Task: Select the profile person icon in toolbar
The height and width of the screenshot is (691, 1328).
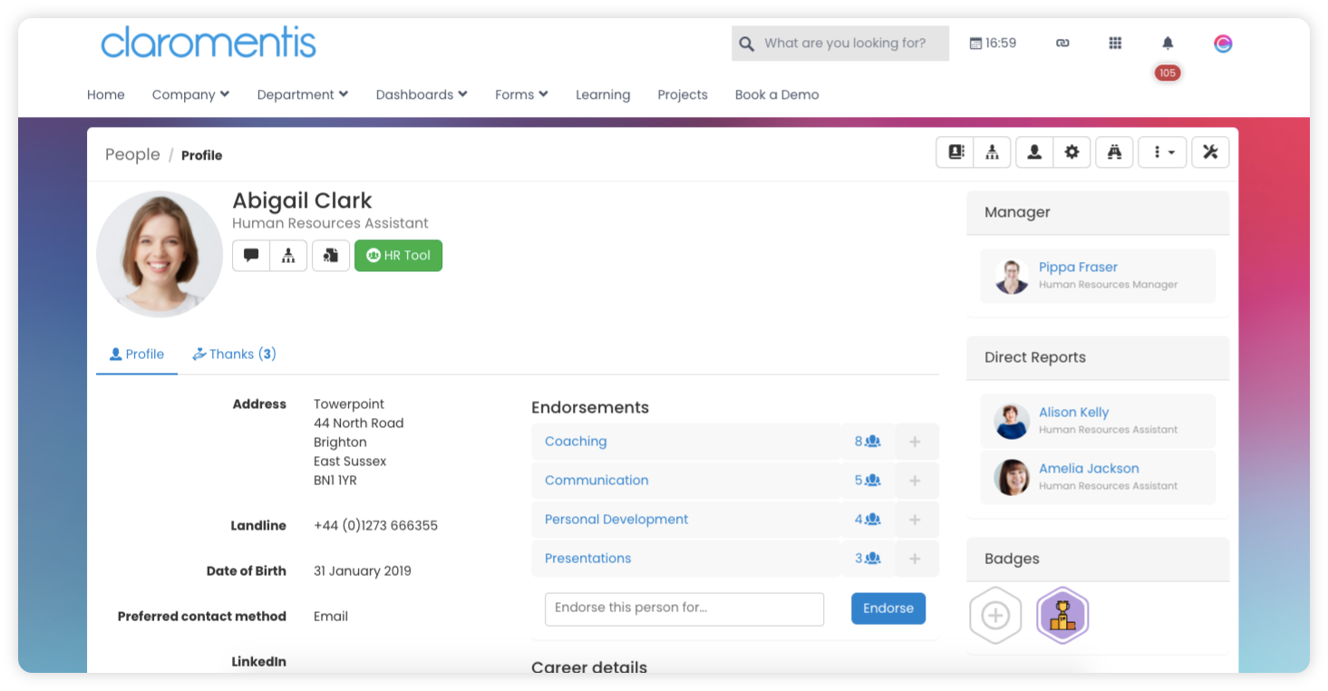Action: (1033, 151)
